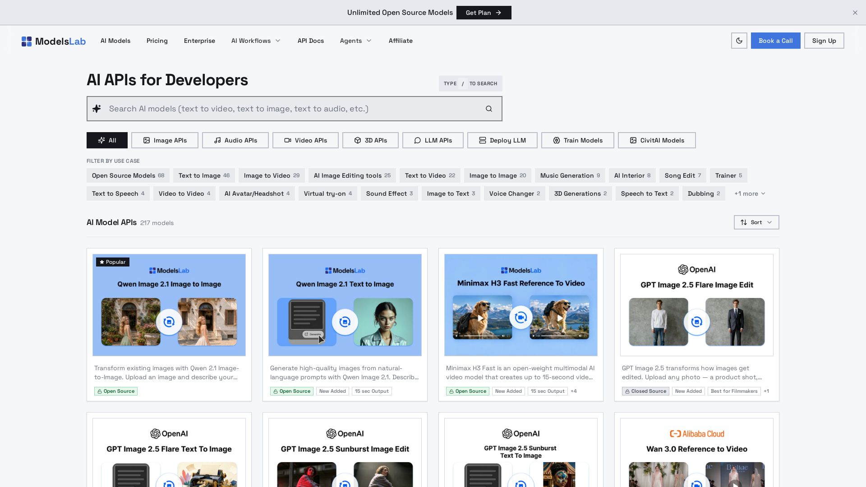
Task: Click the sparkle icon in search bar
Action: pyautogui.click(x=97, y=109)
